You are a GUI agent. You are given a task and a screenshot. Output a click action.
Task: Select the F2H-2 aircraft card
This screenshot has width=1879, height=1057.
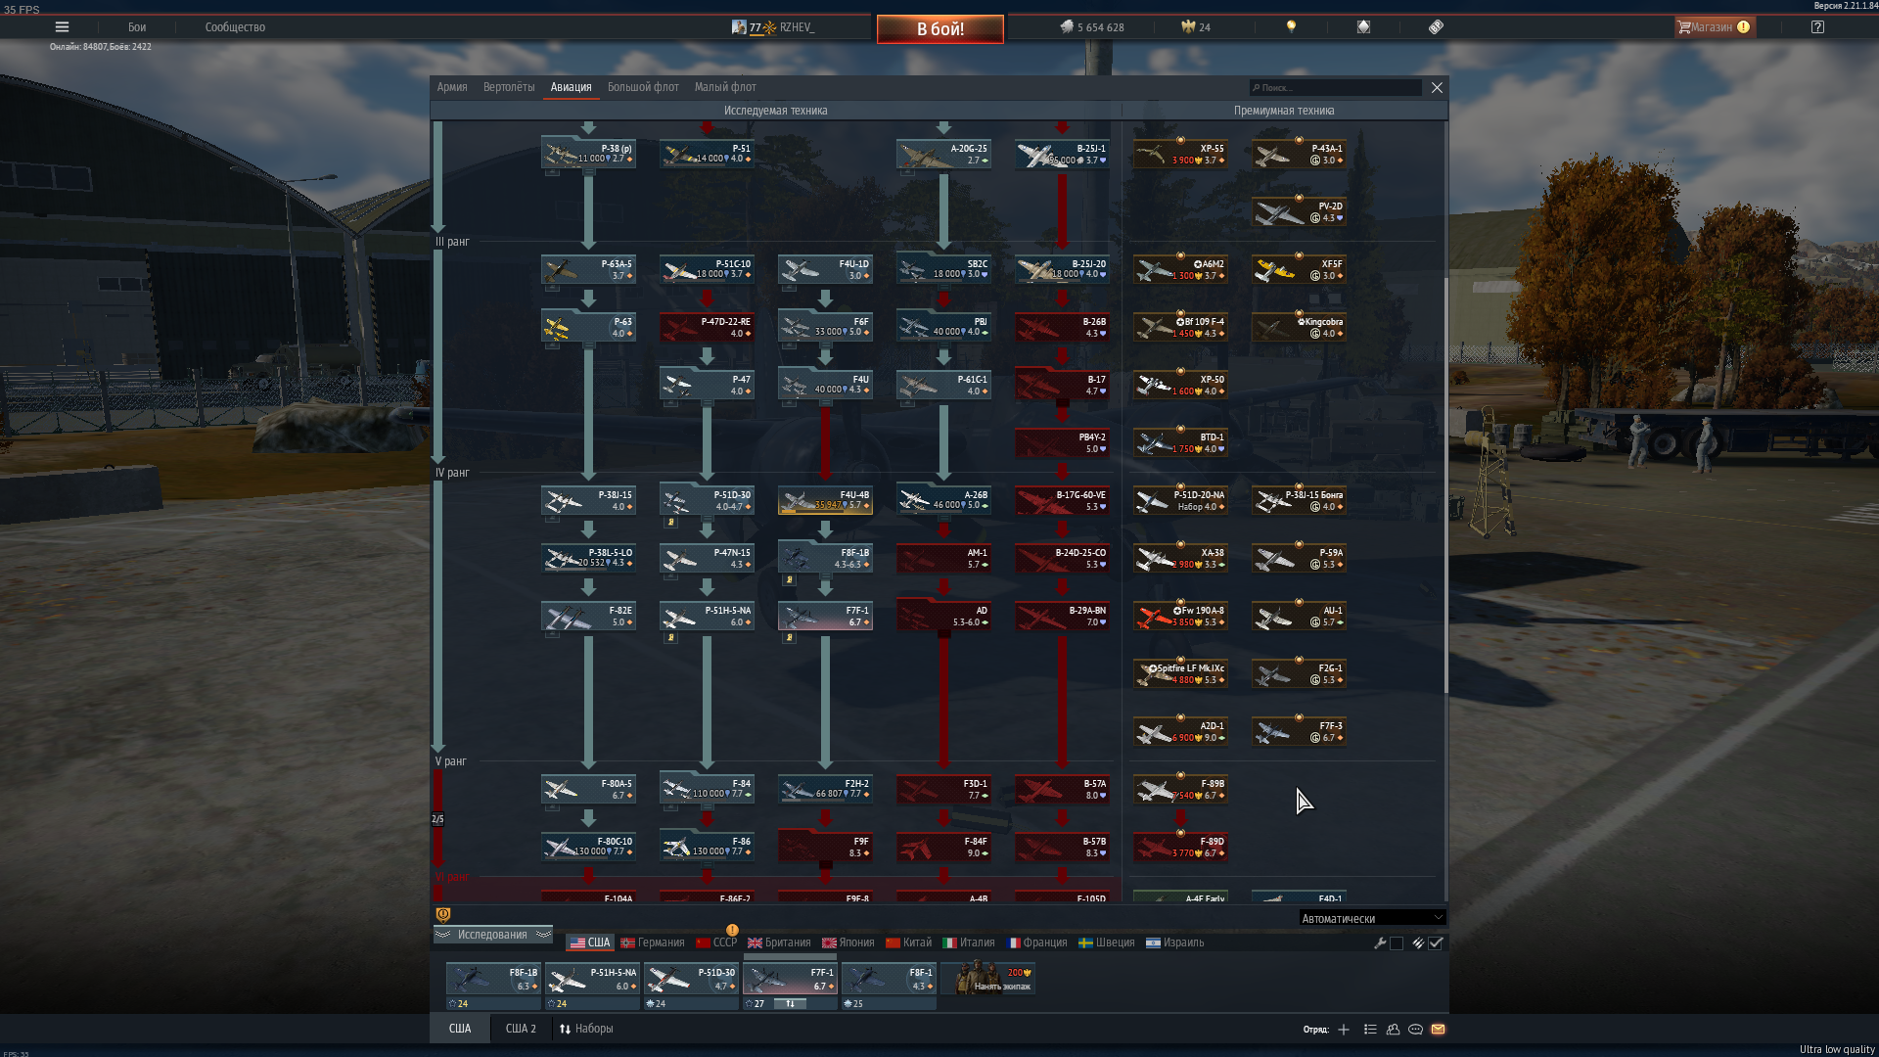(x=825, y=790)
